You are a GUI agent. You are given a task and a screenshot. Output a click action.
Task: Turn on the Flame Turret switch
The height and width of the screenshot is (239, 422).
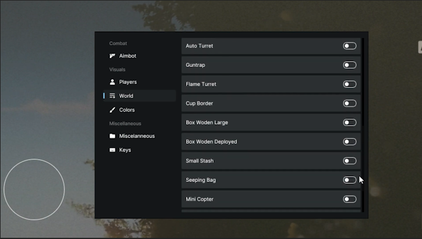pyautogui.click(x=349, y=84)
